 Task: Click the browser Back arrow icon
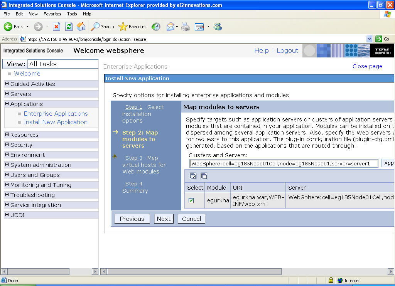click(8, 27)
